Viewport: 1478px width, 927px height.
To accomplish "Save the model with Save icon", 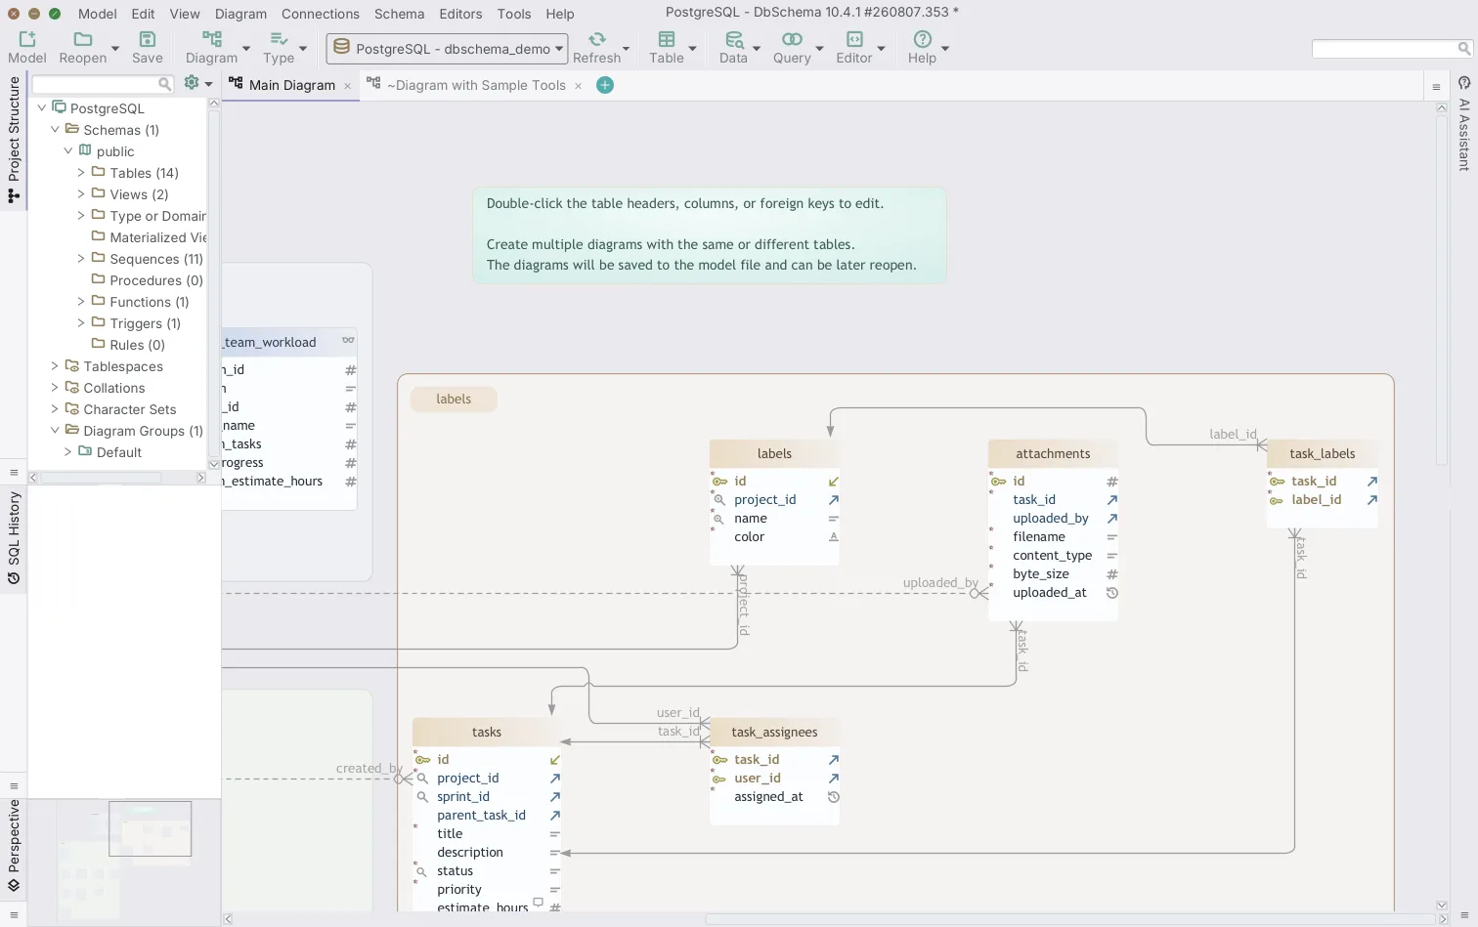I will (x=148, y=39).
